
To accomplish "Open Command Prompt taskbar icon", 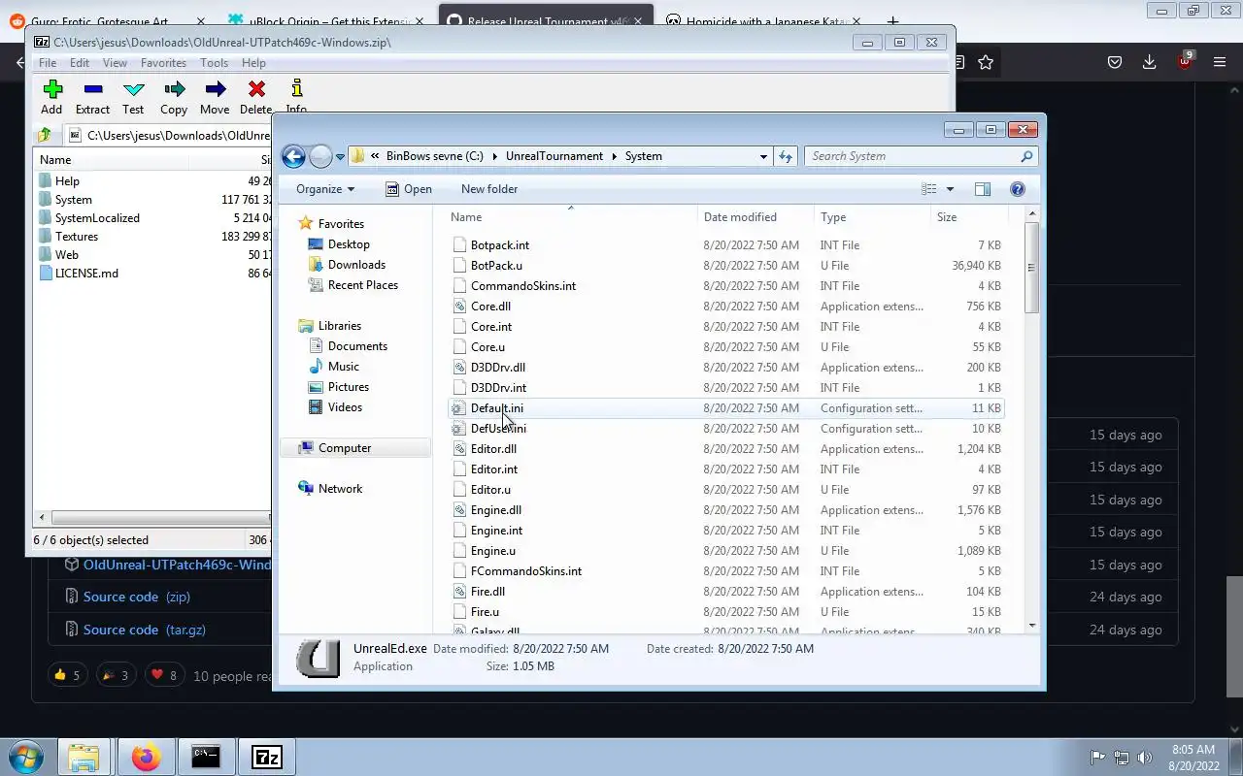I will pos(206,757).
